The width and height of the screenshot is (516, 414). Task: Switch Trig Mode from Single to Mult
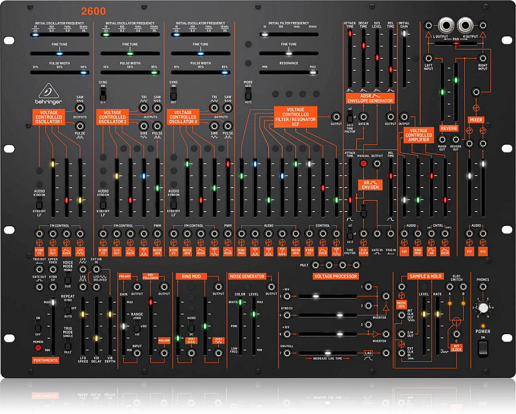67,348
